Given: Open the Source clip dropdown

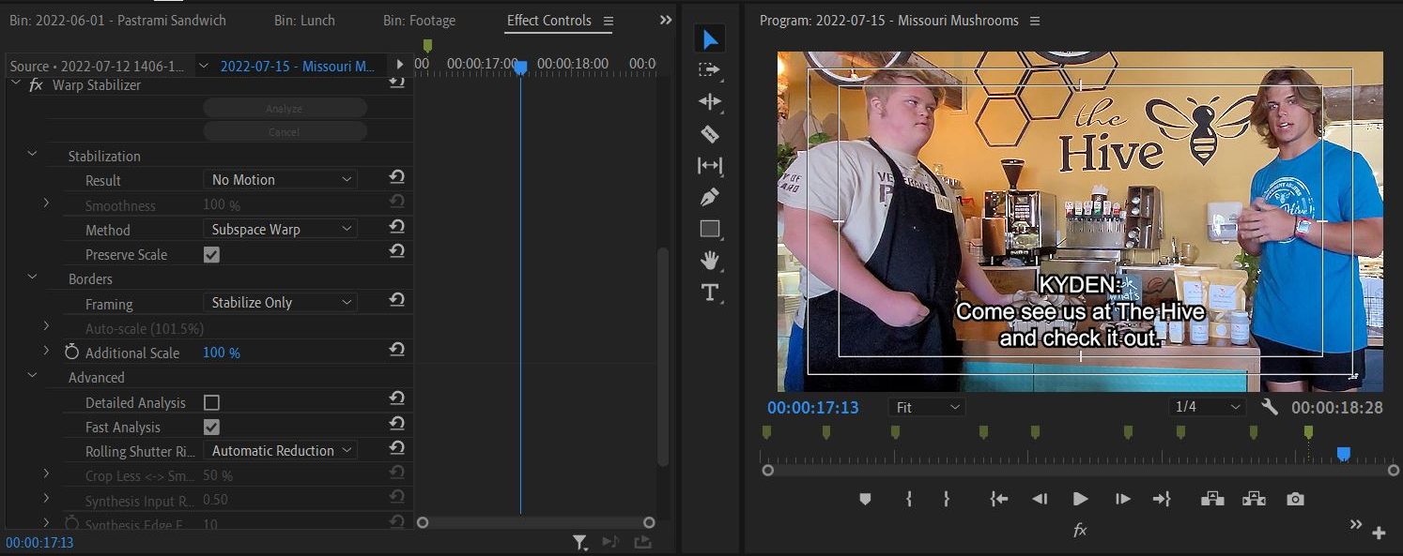Looking at the screenshot, I should coord(204,66).
